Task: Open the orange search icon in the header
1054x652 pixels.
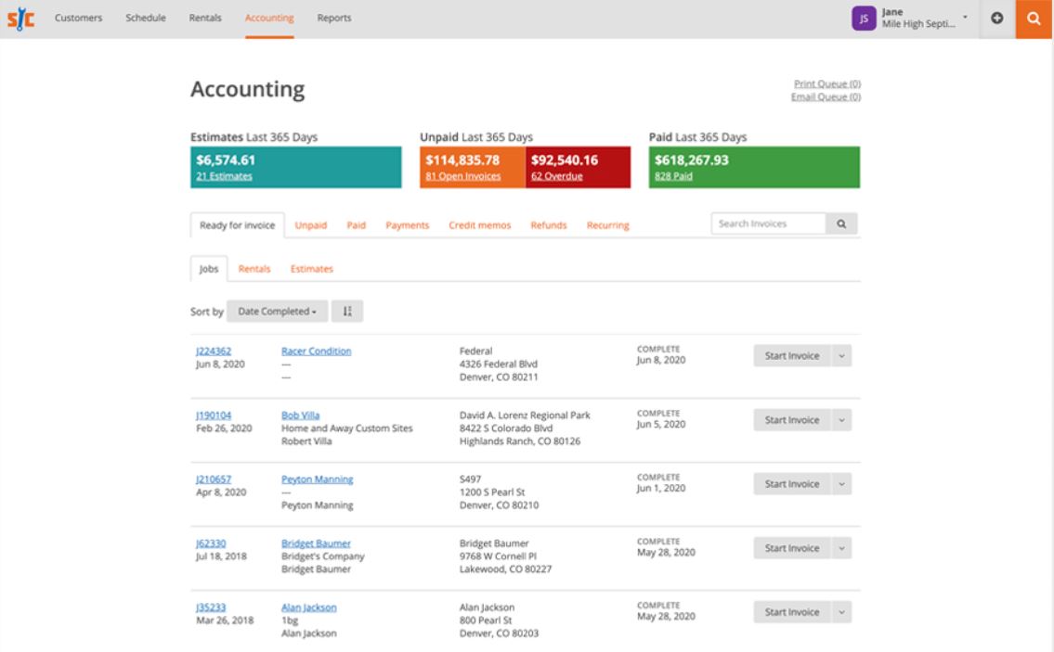Action: 1034,19
